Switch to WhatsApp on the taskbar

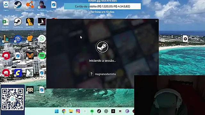tap(85, 111)
